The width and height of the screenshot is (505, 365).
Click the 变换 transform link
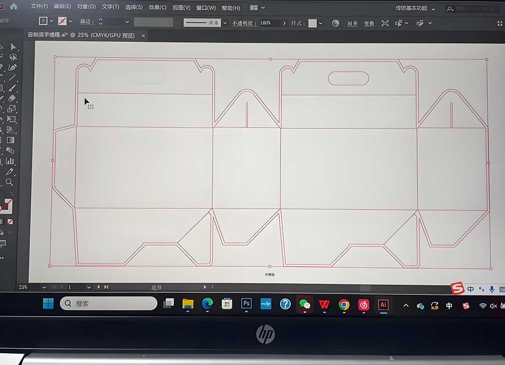pyautogui.click(x=369, y=23)
